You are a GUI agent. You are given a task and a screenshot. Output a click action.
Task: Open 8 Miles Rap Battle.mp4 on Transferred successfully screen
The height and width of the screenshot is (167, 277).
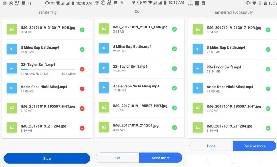(226, 47)
